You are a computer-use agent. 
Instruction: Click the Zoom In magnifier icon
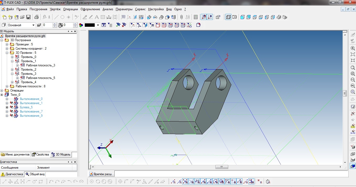(353, 49)
